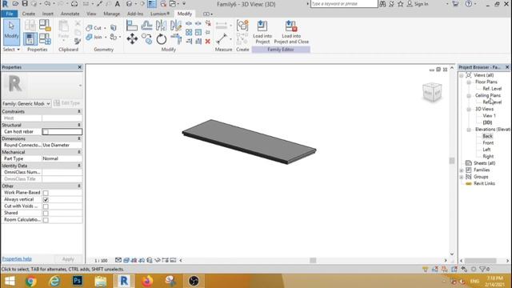Click the Print icon in quick access toolbar
Viewport: 512px width, 288px height.
(x=74, y=4)
